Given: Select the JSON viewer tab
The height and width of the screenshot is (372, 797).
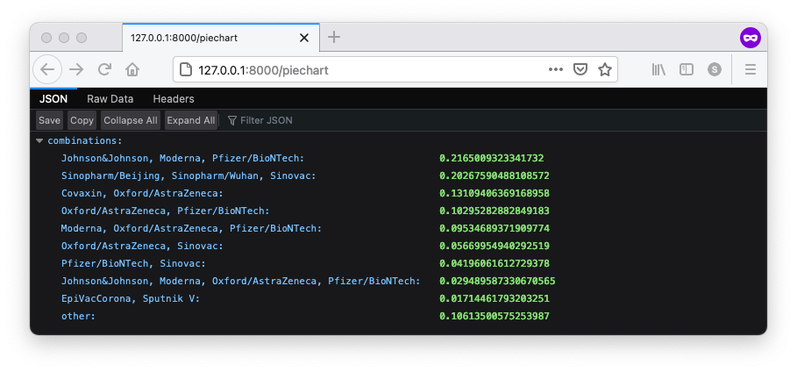Looking at the screenshot, I should click(x=53, y=99).
